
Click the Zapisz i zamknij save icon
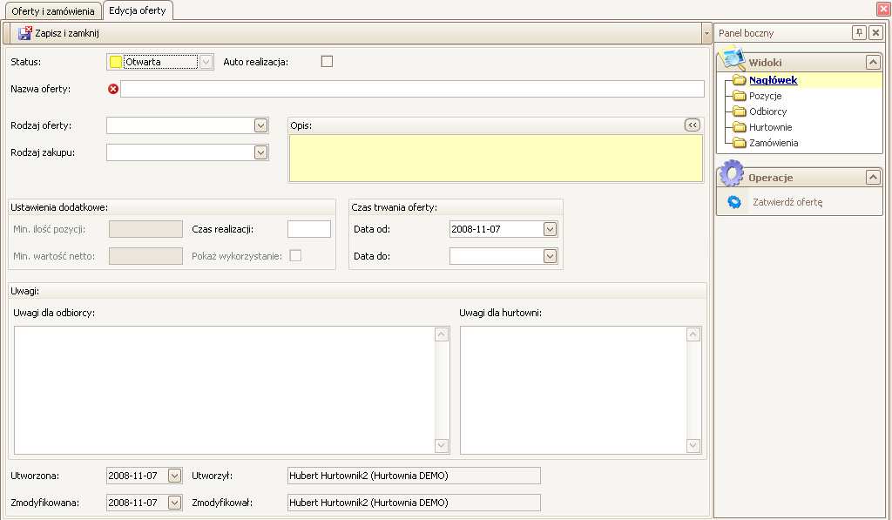24,33
